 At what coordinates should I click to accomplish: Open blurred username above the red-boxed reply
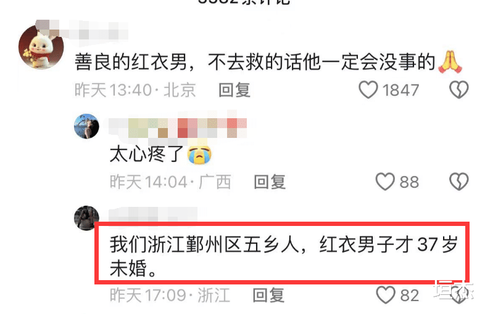click(x=153, y=214)
